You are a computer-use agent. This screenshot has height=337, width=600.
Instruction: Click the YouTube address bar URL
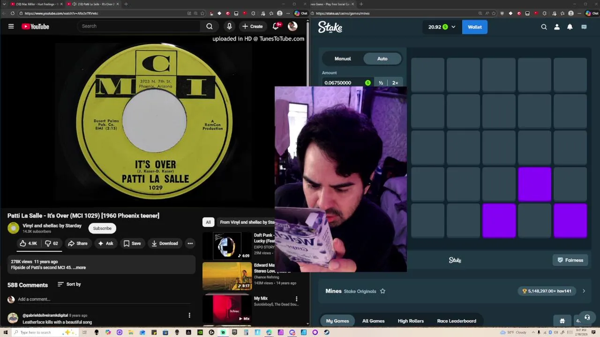point(61,13)
